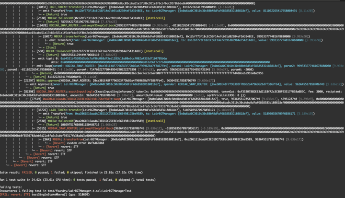Viewport: 345px width, 198px height.
Task: Click '[530]' before WBERA::balanceOf
Action: (40, 51)
